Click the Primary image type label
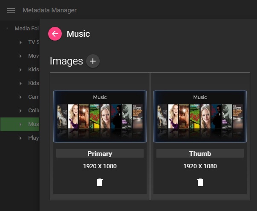Image resolution: width=257 pixels, height=211 pixels. point(100,153)
